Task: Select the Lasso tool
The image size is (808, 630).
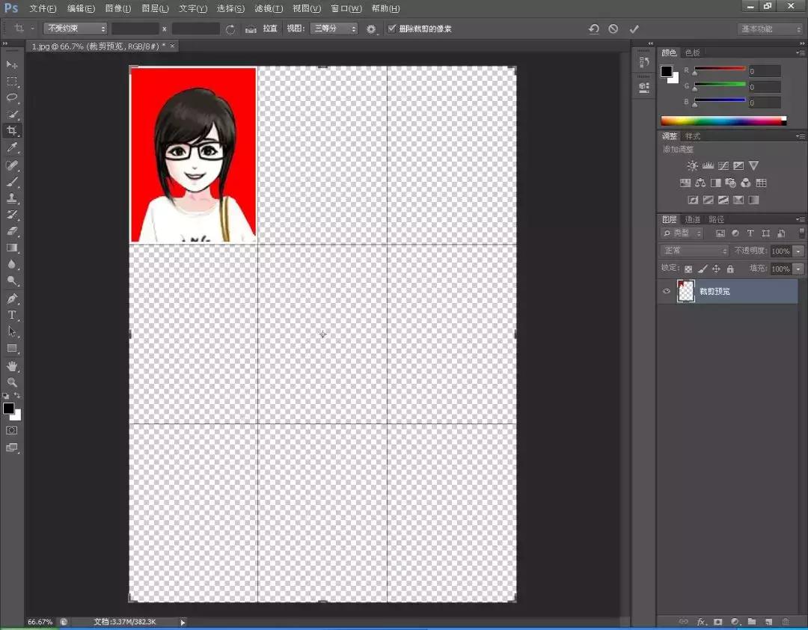Action: click(x=10, y=98)
